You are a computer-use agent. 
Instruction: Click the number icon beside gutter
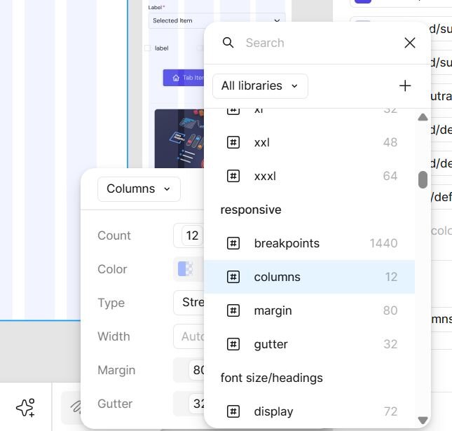tap(233, 344)
